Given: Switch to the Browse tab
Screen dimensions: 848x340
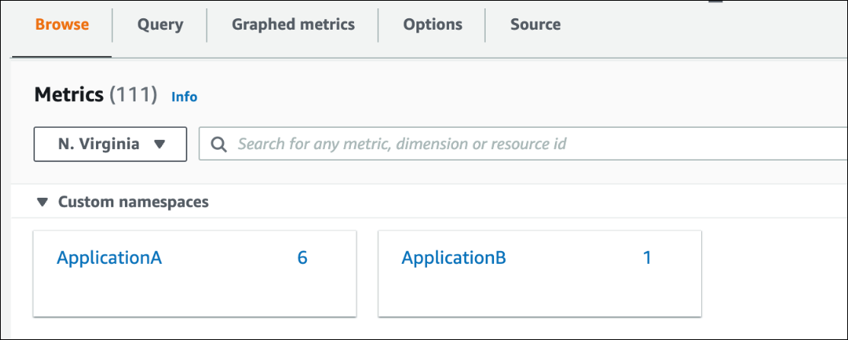Looking at the screenshot, I should tap(62, 24).
